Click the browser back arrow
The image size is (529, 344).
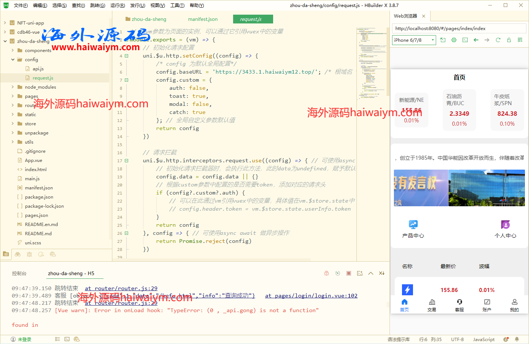pos(476,40)
